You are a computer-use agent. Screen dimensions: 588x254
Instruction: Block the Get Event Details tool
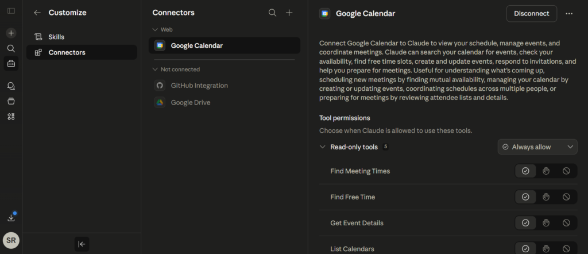point(566,223)
